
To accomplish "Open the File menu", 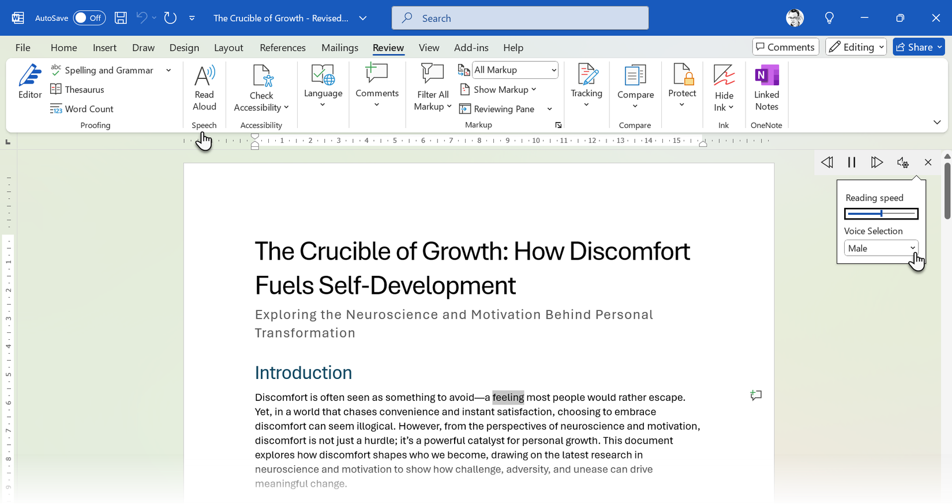I will point(23,48).
